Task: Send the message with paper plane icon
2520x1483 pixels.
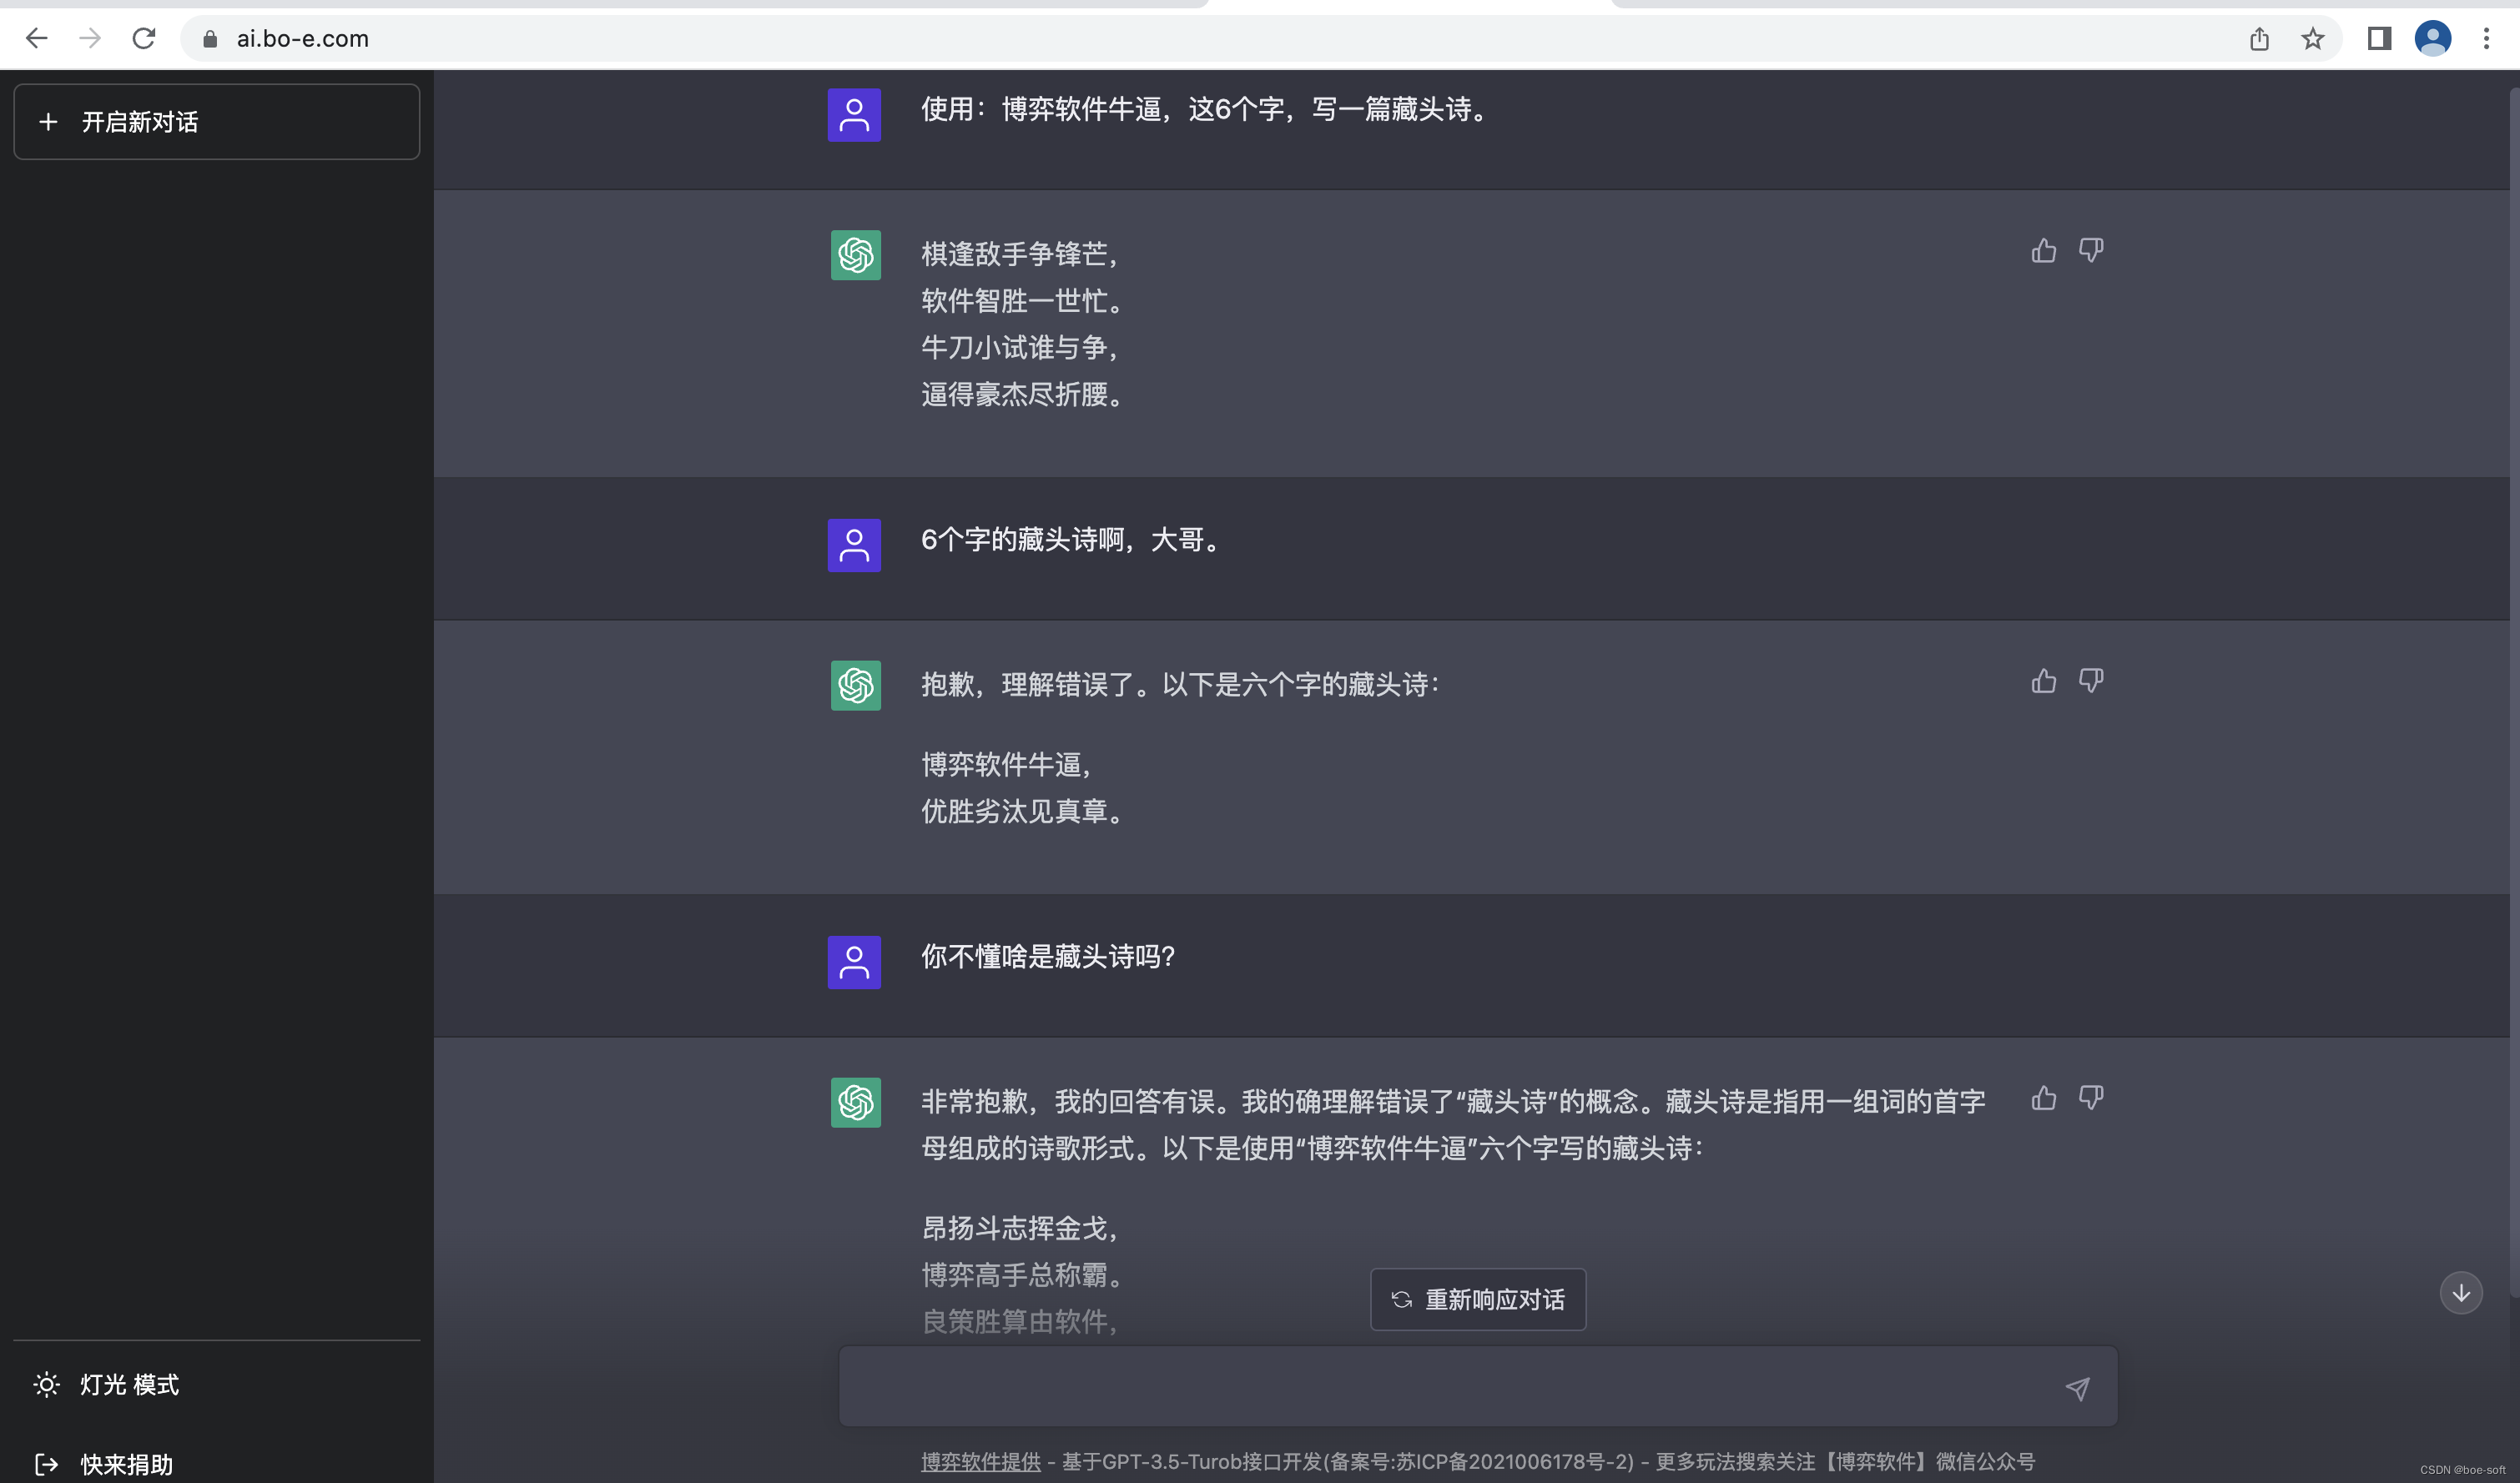Action: [2078, 1388]
